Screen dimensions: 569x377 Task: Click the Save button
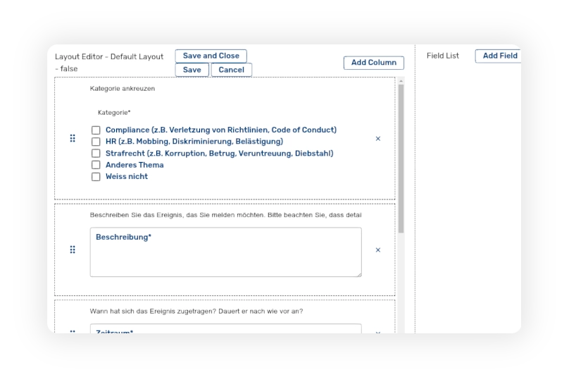(x=192, y=70)
